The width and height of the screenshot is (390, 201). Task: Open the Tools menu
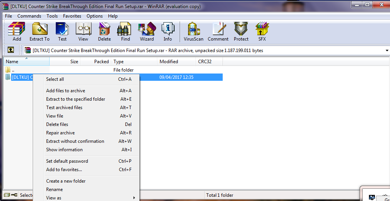point(52,16)
